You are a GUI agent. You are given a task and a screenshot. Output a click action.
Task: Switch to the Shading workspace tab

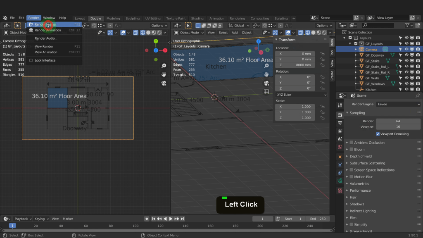(x=197, y=19)
